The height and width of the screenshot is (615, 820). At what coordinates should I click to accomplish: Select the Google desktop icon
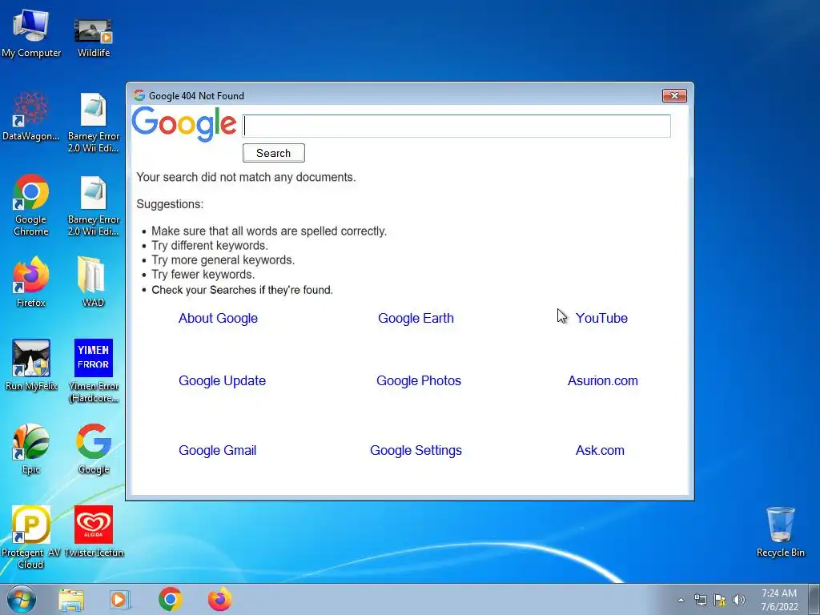[94, 448]
